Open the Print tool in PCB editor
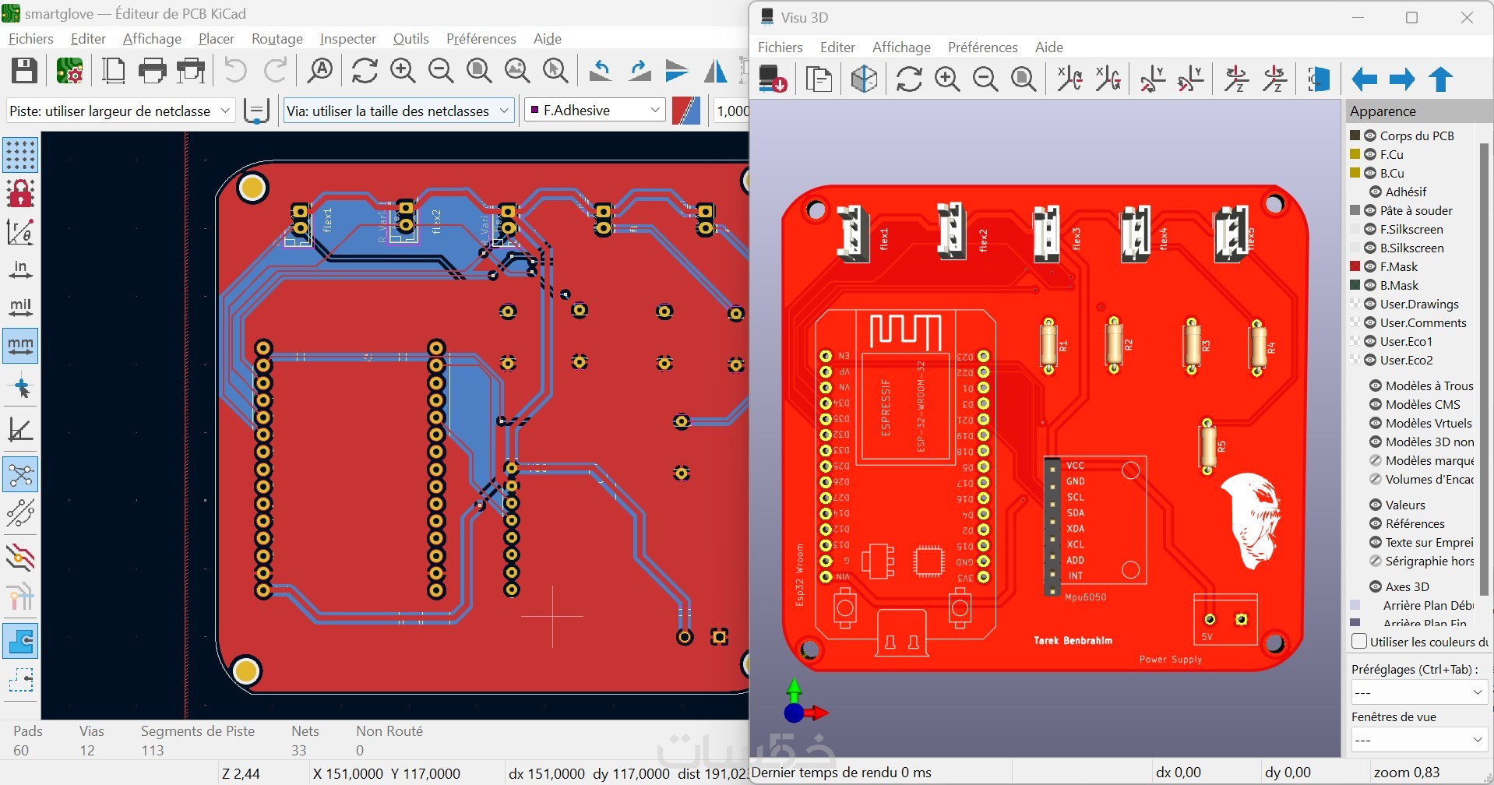 pyautogui.click(x=152, y=71)
